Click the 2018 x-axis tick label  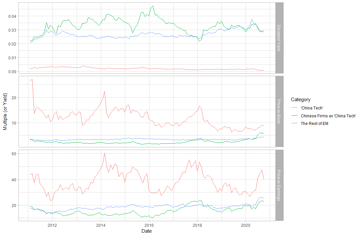[197, 225]
